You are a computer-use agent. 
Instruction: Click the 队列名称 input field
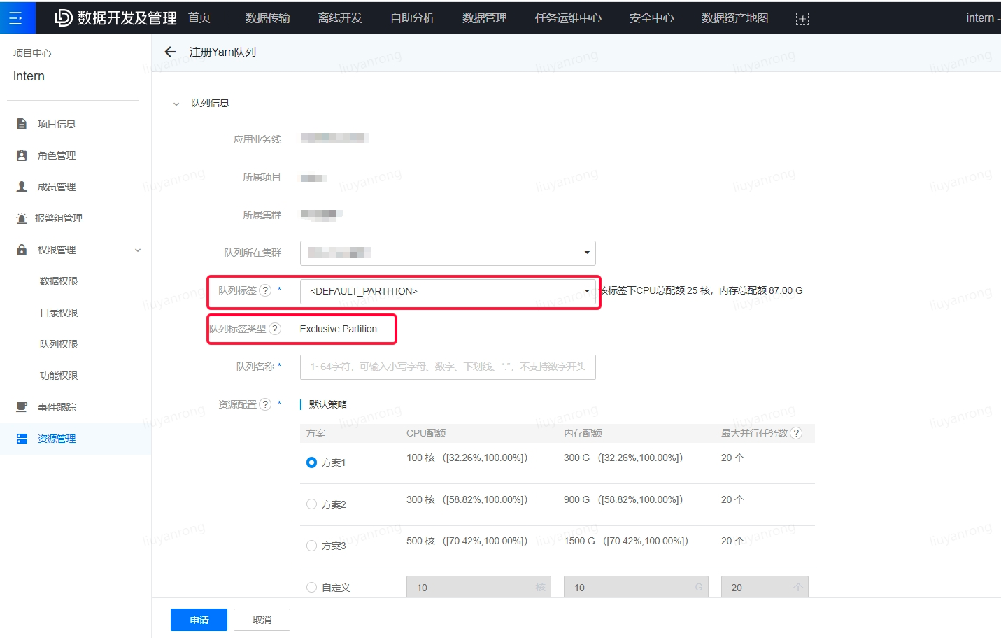point(448,367)
